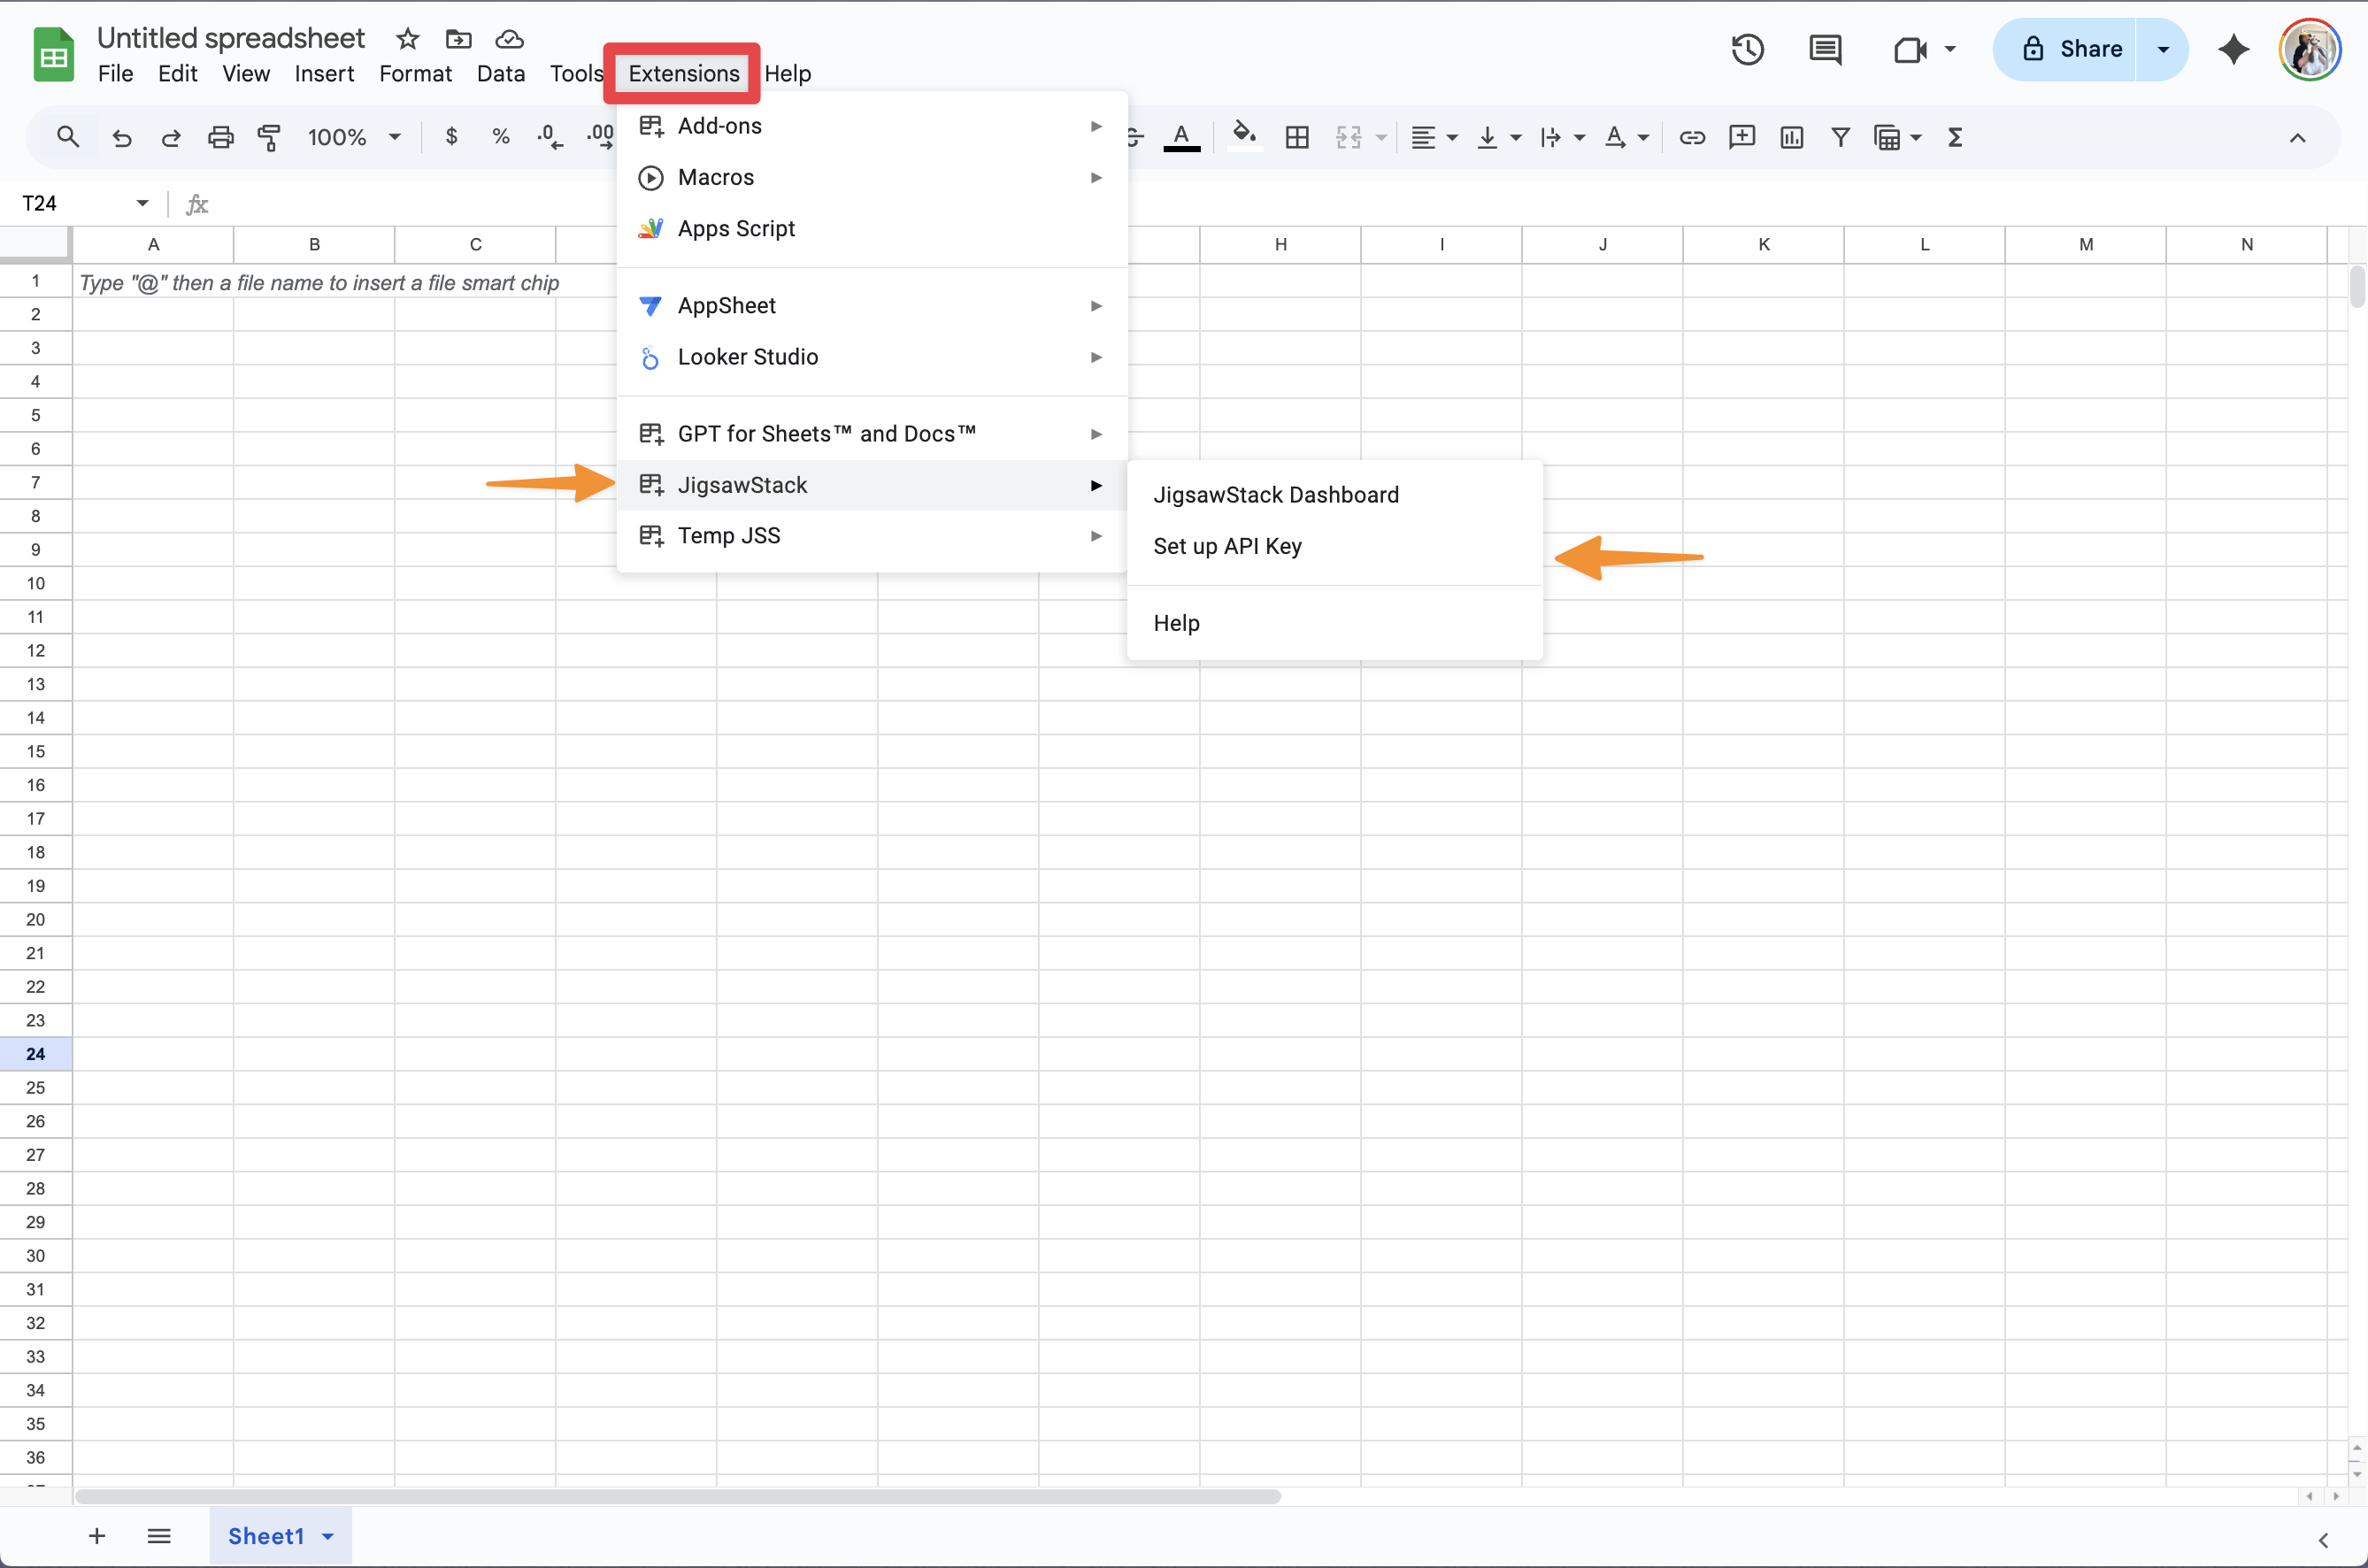The height and width of the screenshot is (1568, 2368).
Task: Open version history clock icon
Action: (x=1748, y=49)
